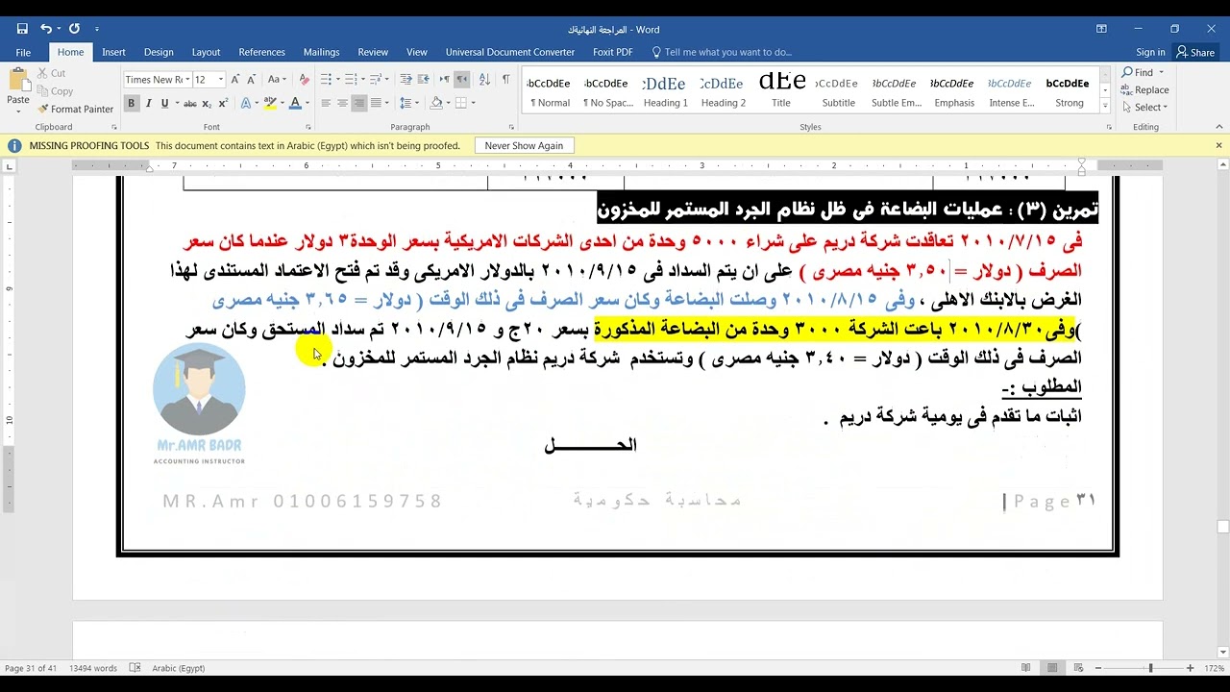Image resolution: width=1230 pixels, height=692 pixels.
Task: Set right-to-left text direction
Action: point(462,80)
